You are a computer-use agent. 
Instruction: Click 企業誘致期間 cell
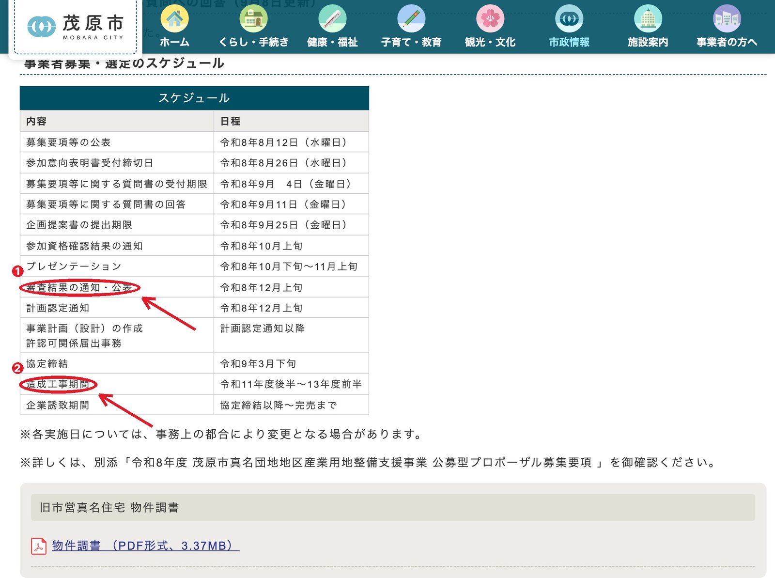(x=117, y=405)
